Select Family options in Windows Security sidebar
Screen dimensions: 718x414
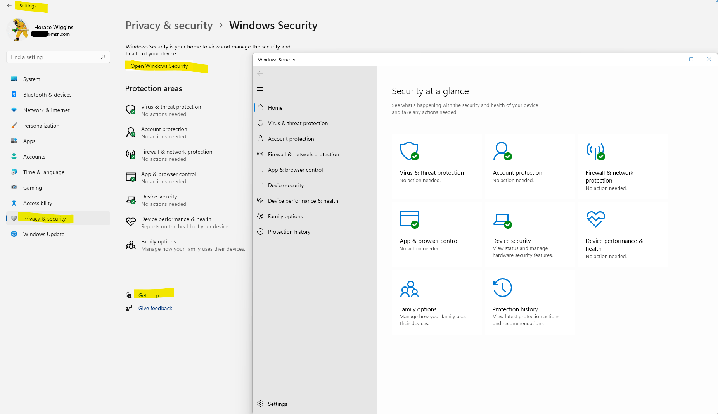click(315, 216)
